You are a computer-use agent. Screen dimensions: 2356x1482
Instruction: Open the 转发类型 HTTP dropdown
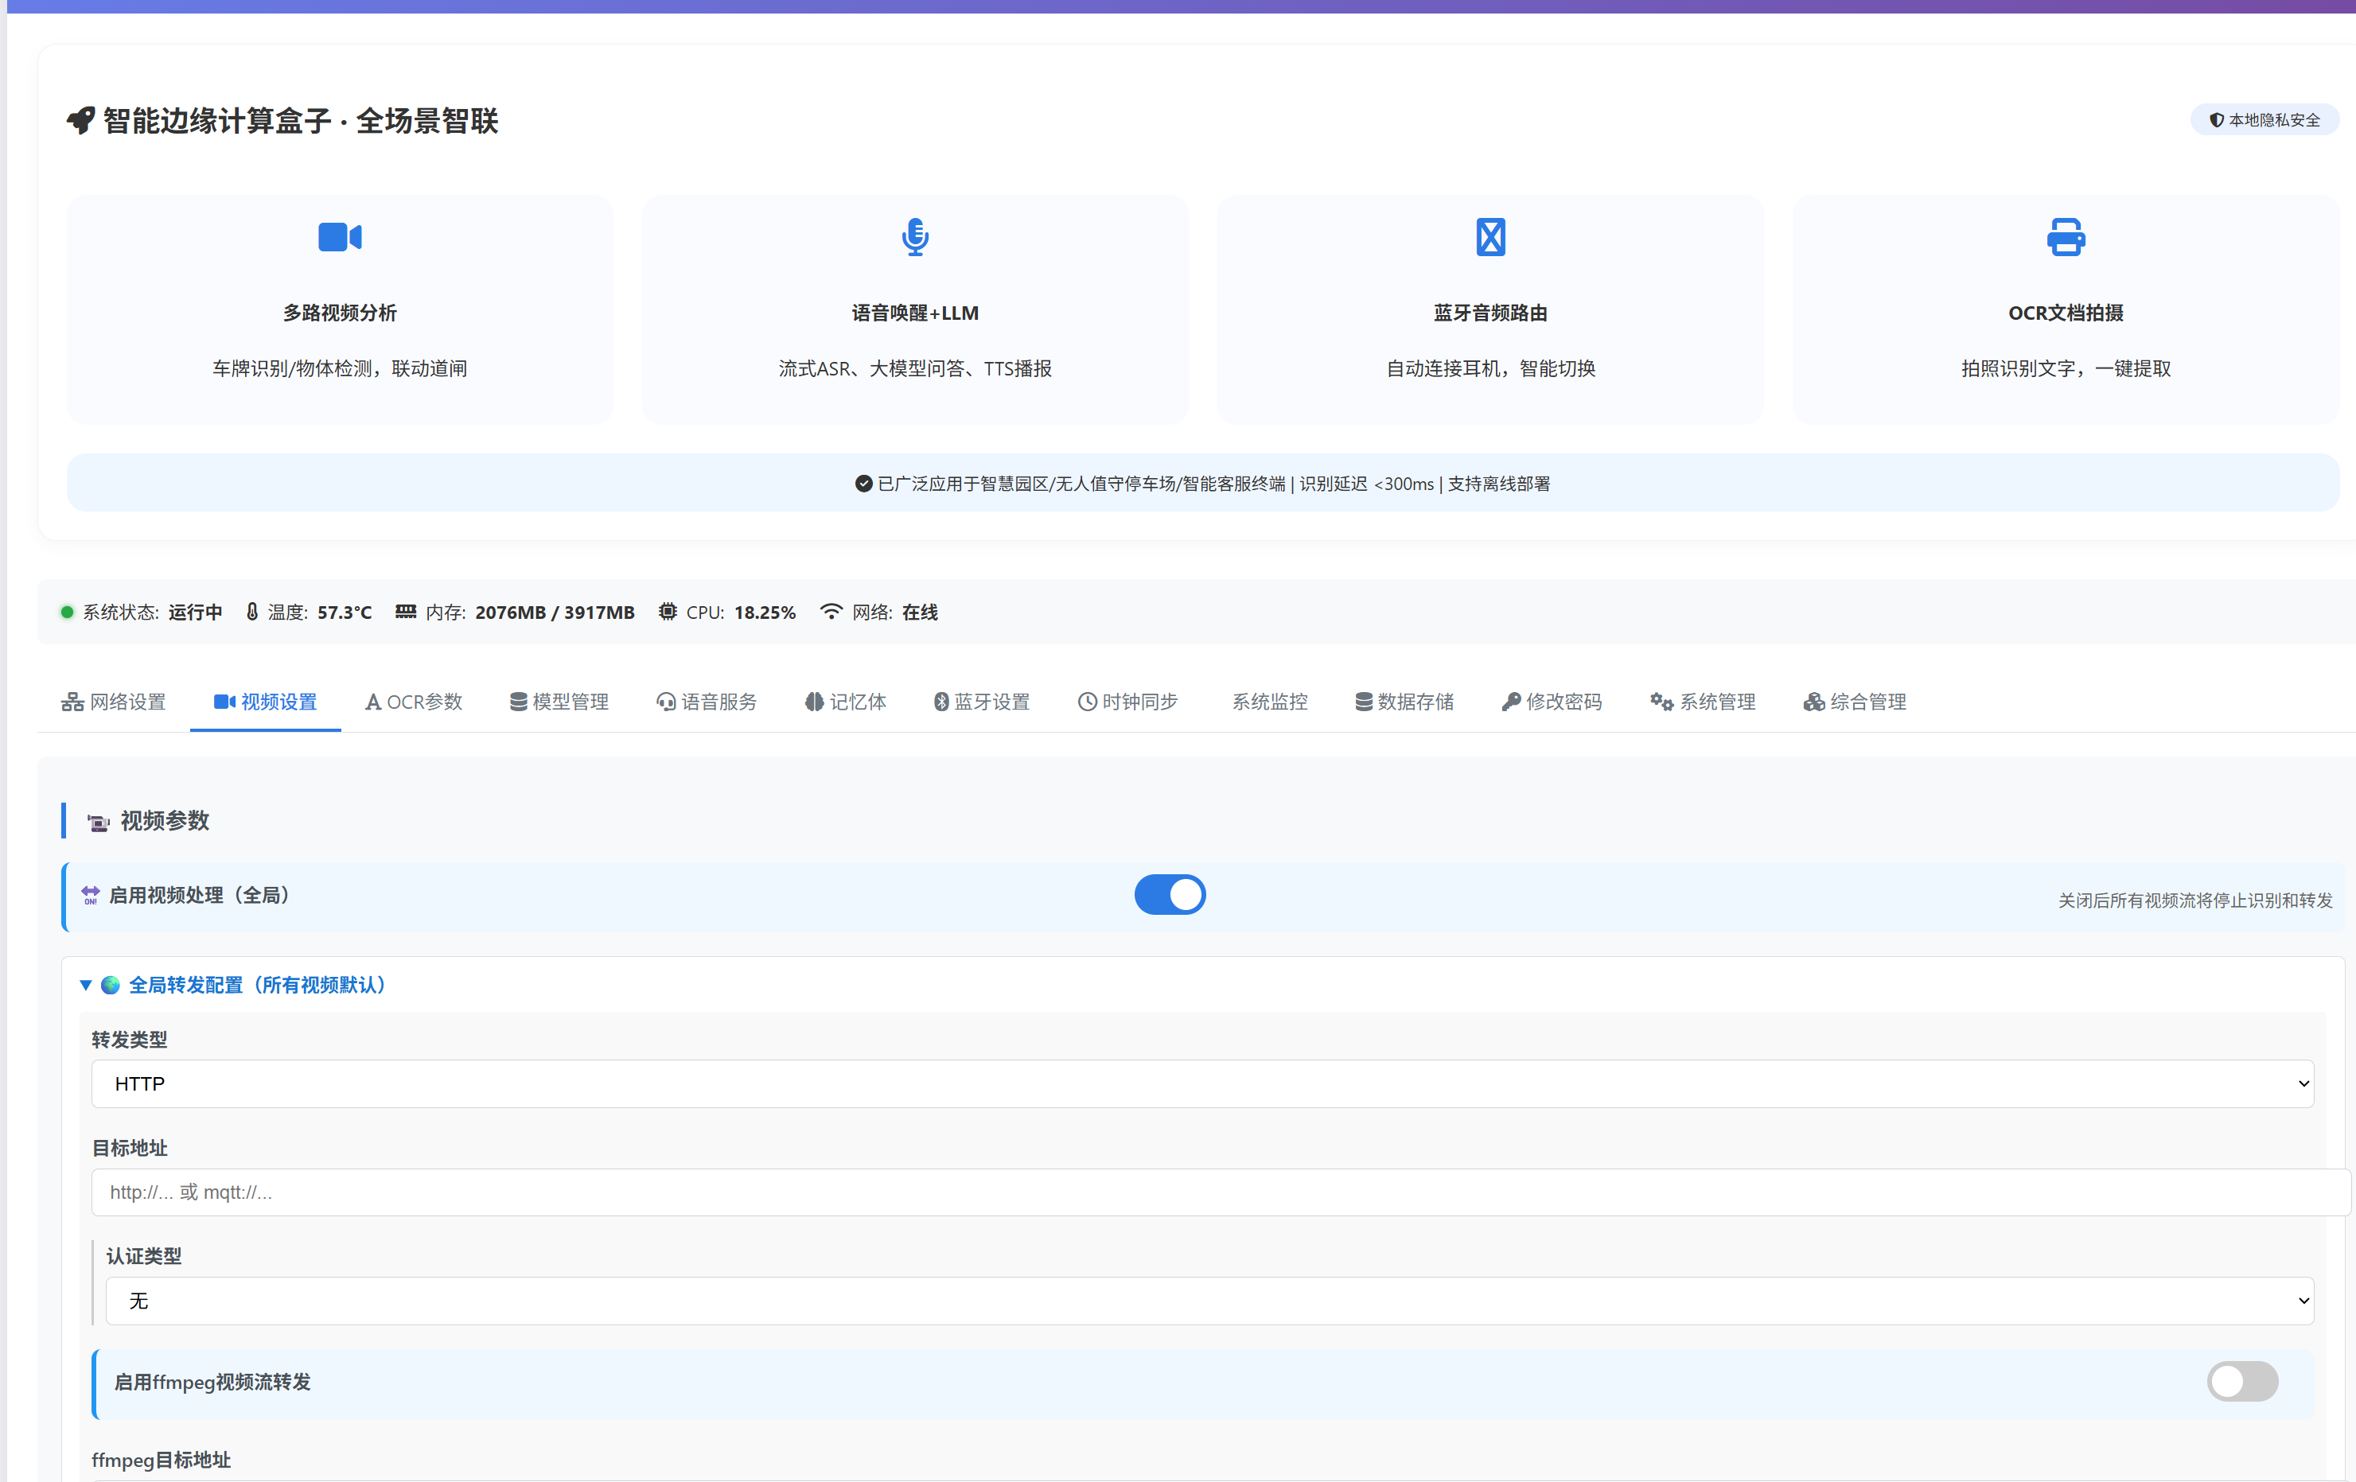click(x=1201, y=1084)
